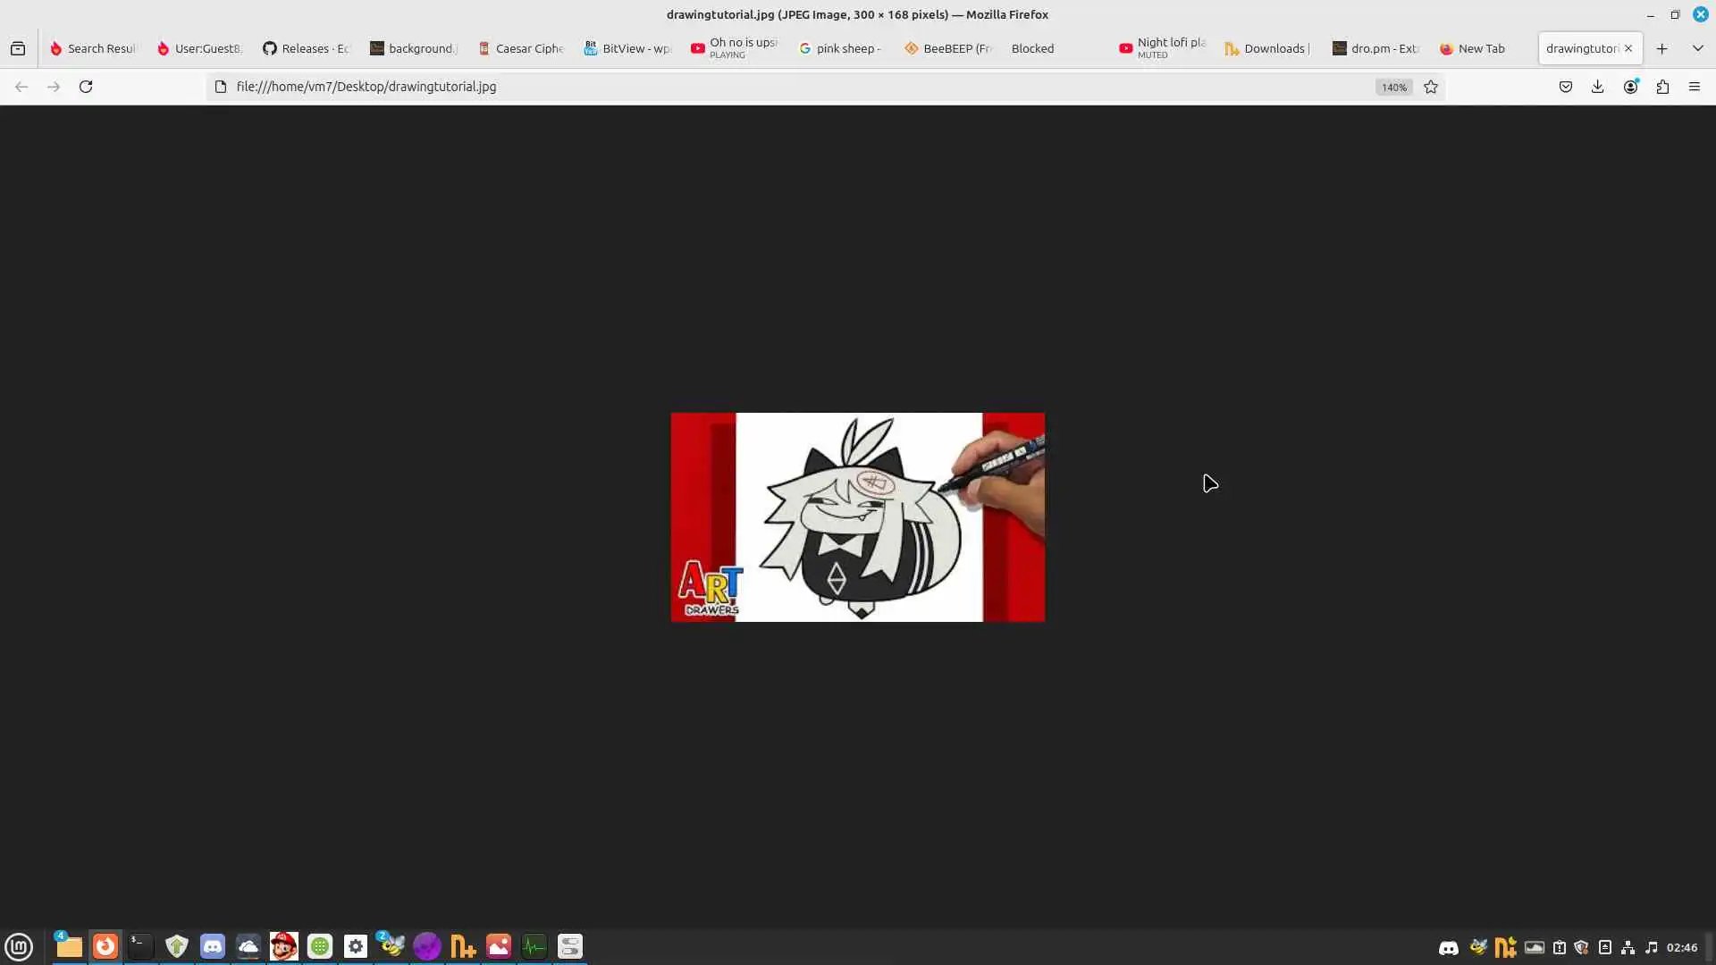Viewport: 1716px width, 965px height.
Task: Open Firefox View icon at tab bar left
Action: 18,48
